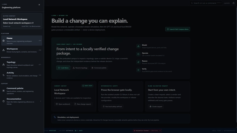
Task: Open Command palette from hero card
Action: pyautogui.click(x=99, y=68)
